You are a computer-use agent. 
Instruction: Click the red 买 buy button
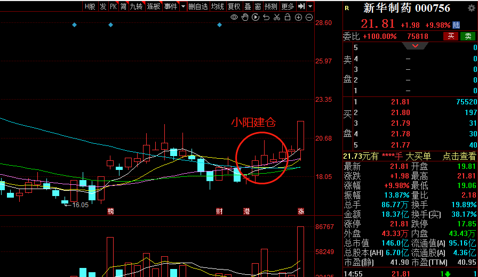click(451, 36)
